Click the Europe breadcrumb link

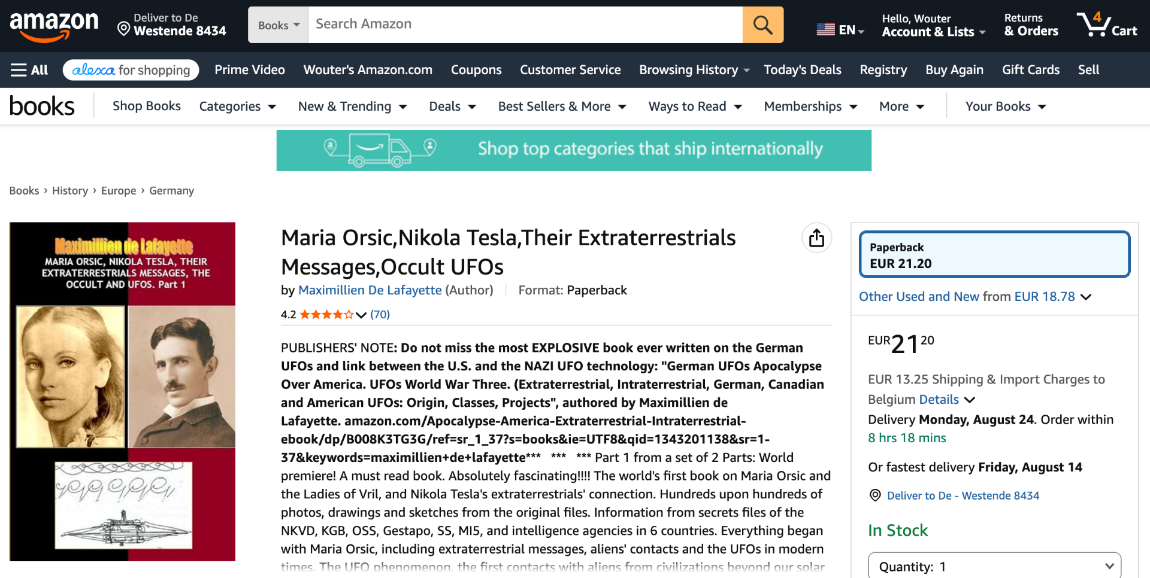(x=119, y=191)
